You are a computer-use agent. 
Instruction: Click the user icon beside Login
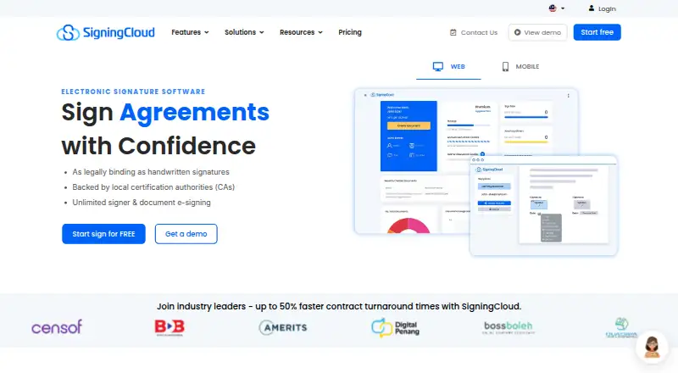point(592,8)
